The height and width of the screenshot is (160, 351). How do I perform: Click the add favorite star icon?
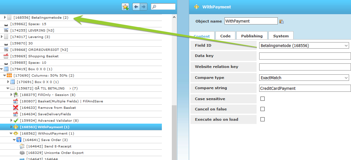tap(125, 7)
